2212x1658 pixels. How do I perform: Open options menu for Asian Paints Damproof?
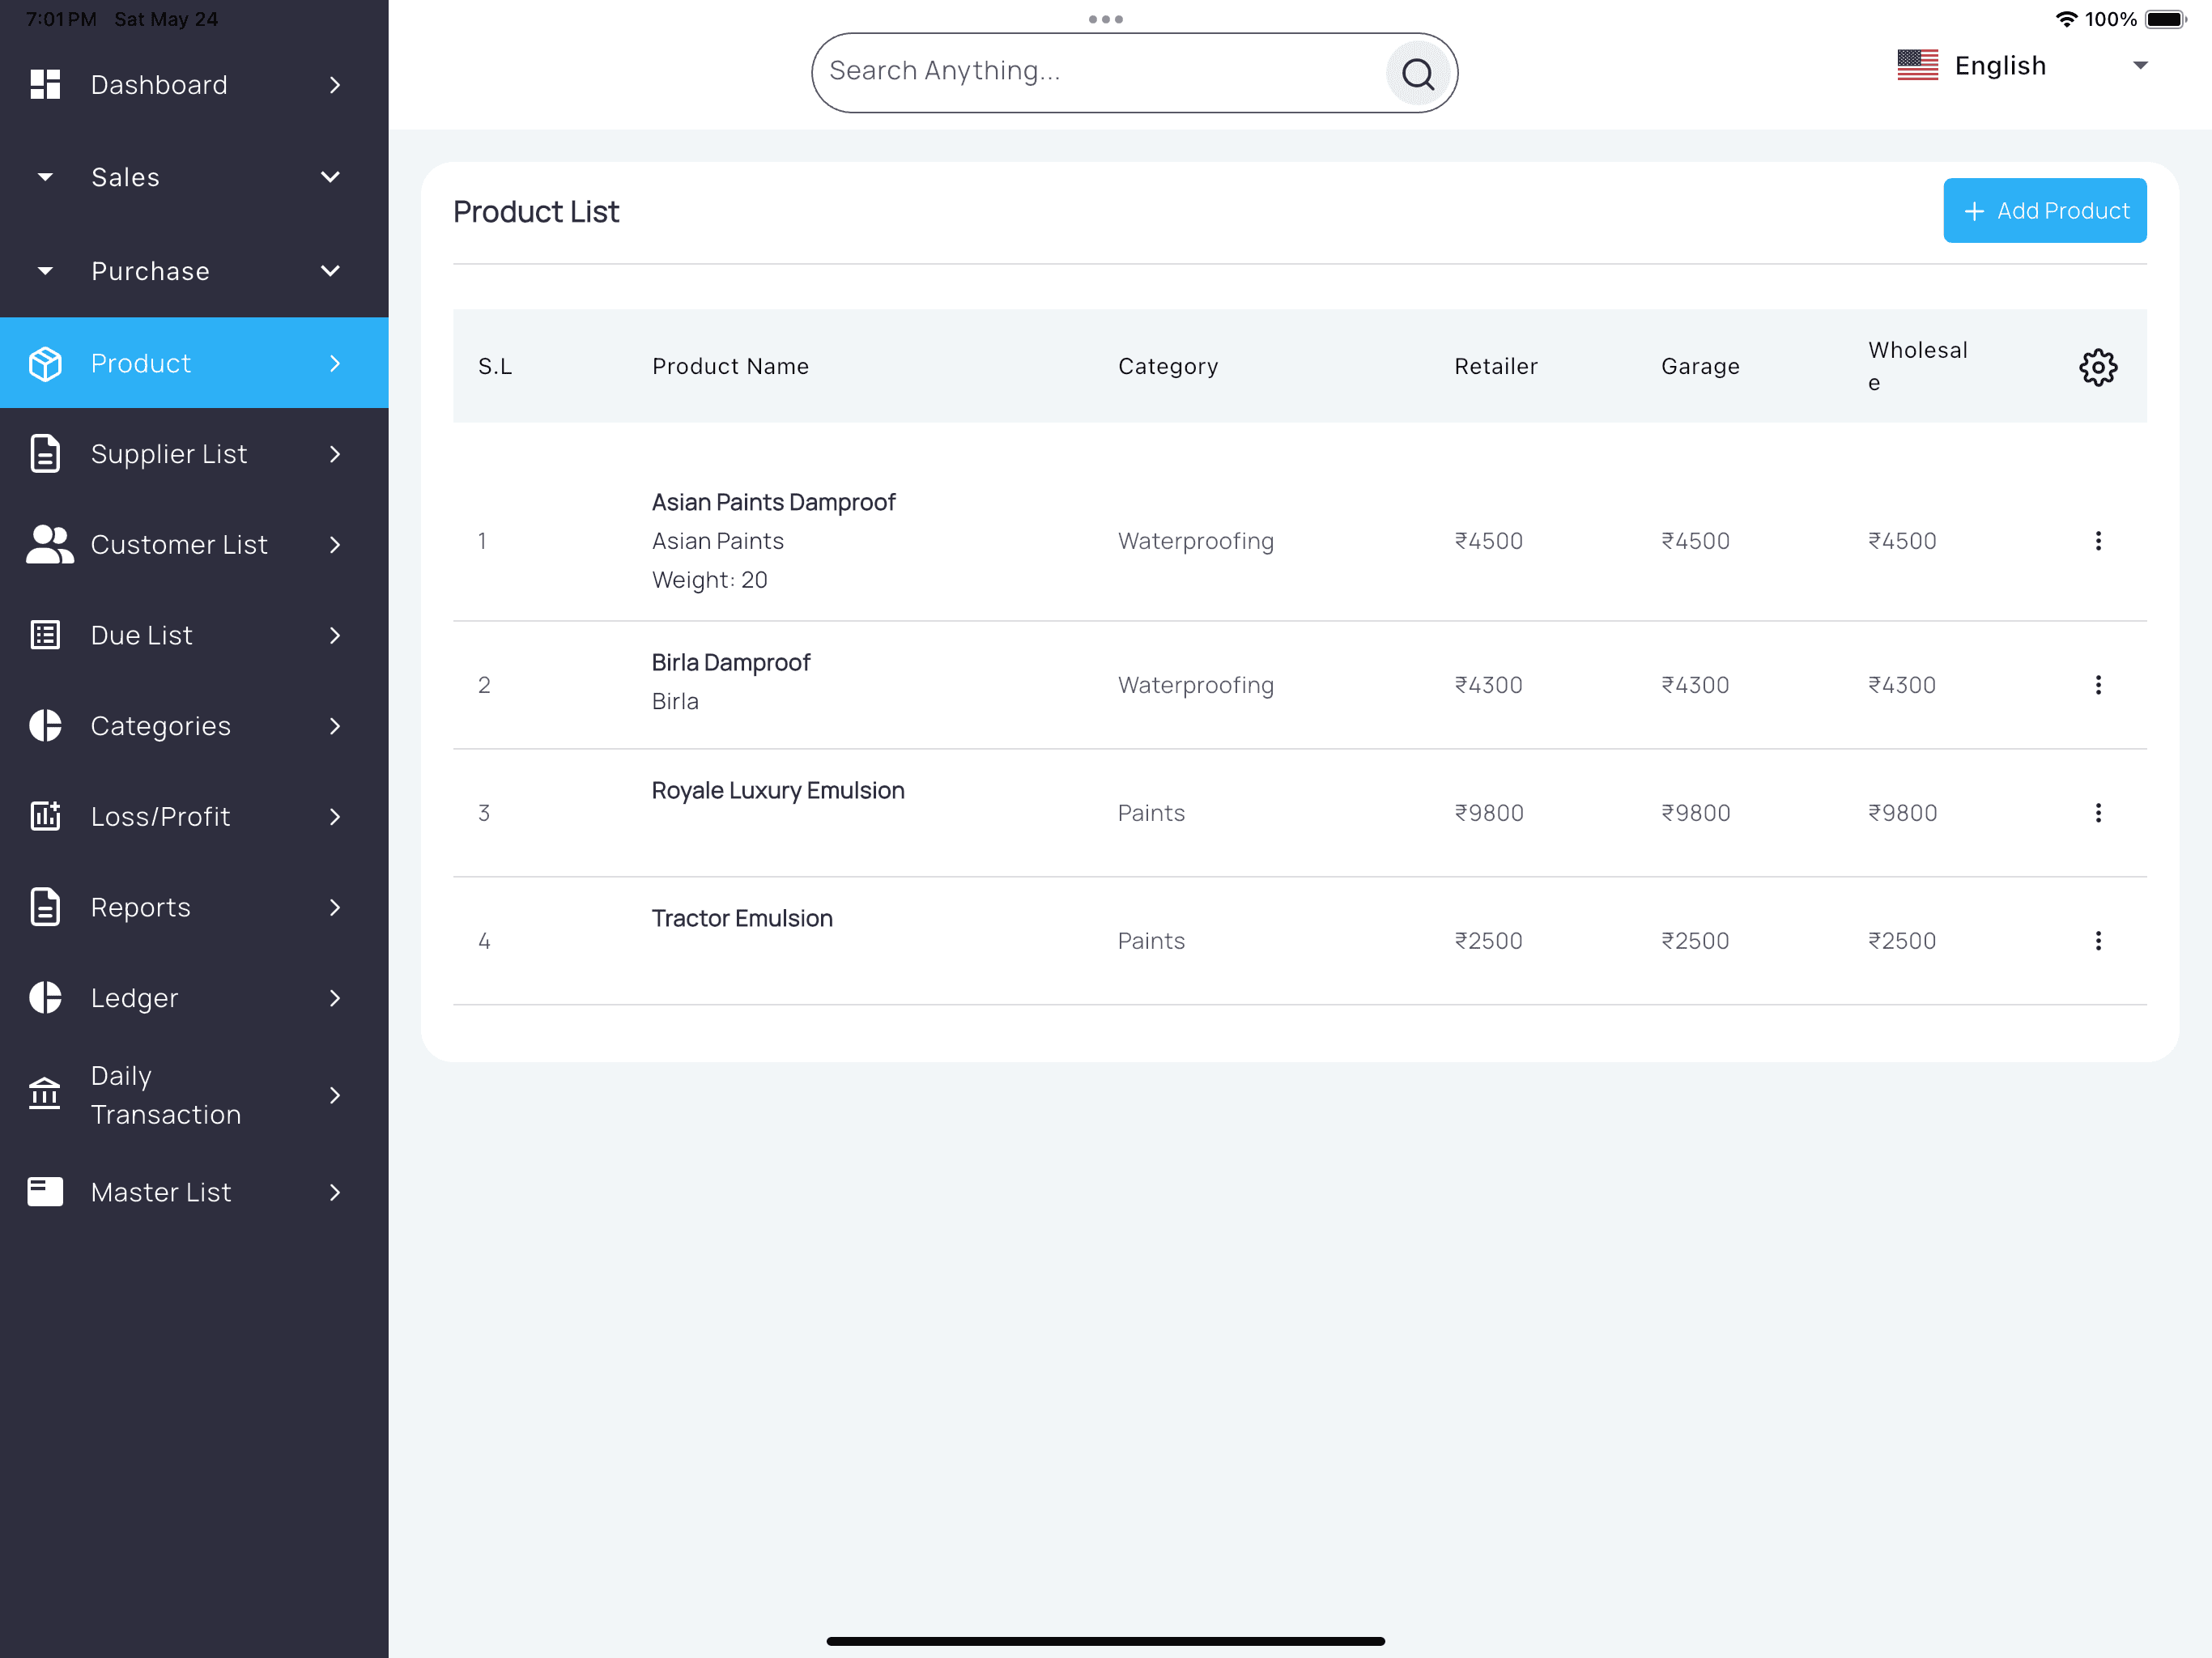tap(2097, 541)
